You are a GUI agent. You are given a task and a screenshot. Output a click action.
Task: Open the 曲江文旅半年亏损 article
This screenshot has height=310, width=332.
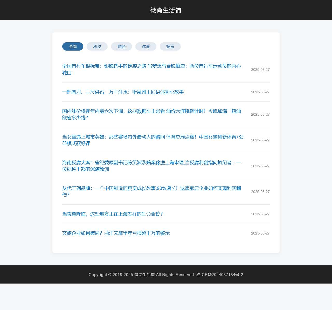click(x=116, y=233)
